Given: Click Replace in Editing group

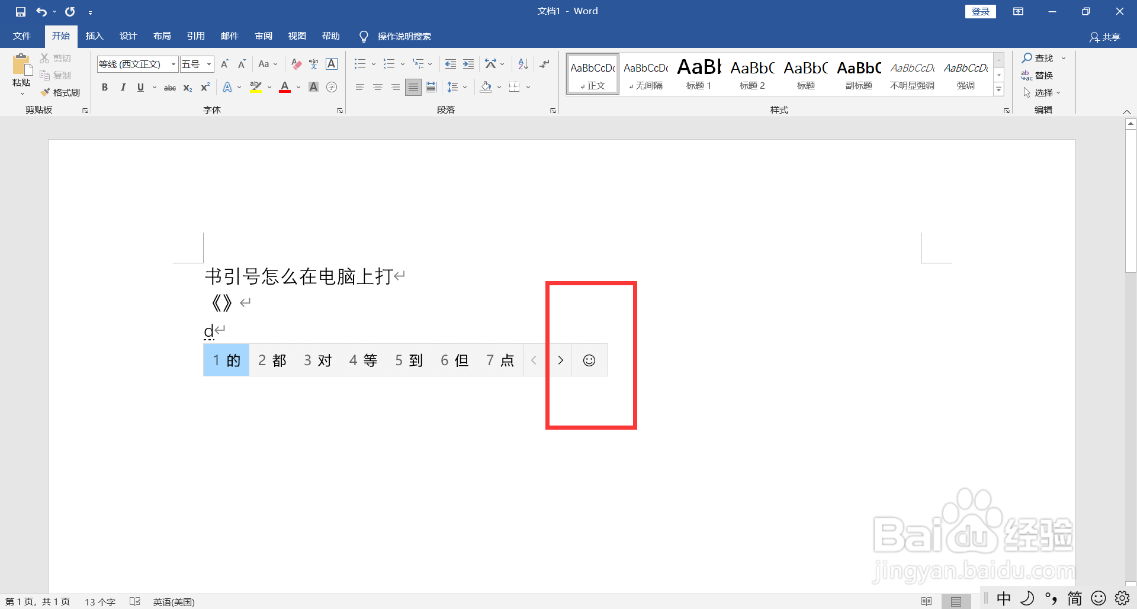Looking at the screenshot, I should click(x=1037, y=75).
